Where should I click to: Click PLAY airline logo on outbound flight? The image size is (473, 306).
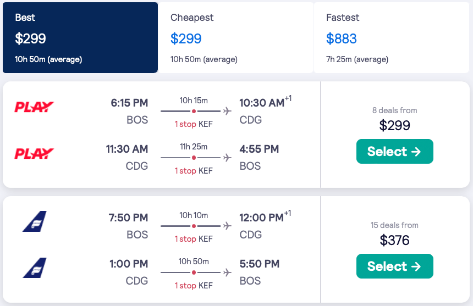[x=34, y=107]
